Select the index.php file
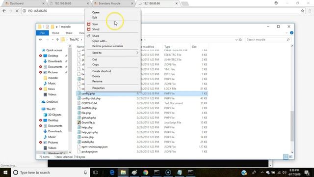This screenshot has width=314, height=177. pyautogui.click(x=87, y=137)
